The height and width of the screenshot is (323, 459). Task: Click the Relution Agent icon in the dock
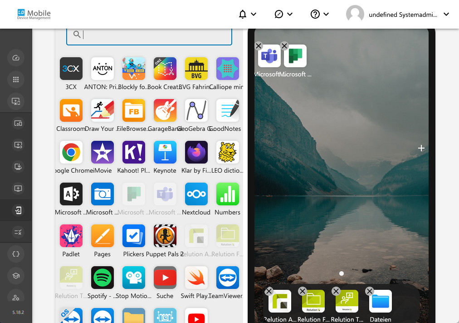(280, 301)
